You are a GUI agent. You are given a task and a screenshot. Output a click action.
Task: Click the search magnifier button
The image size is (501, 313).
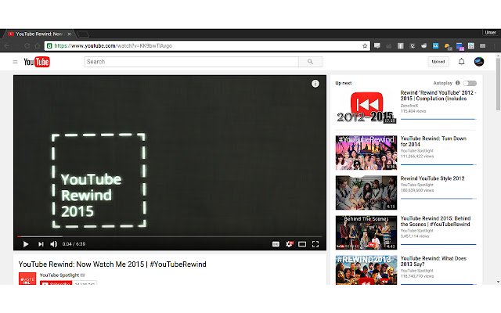point(310,62)
